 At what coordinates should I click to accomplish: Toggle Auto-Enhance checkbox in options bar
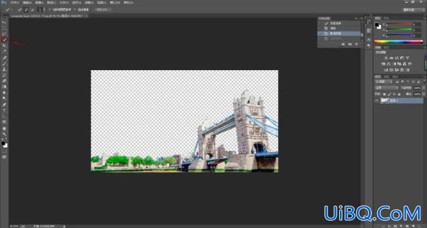tap(75, 10)
